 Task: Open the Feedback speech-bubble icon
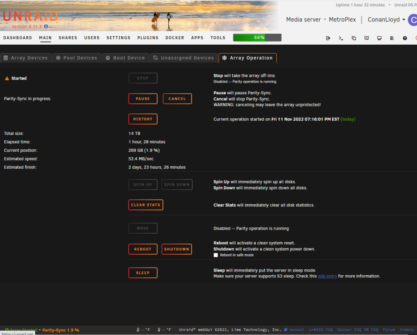[367, 38]
